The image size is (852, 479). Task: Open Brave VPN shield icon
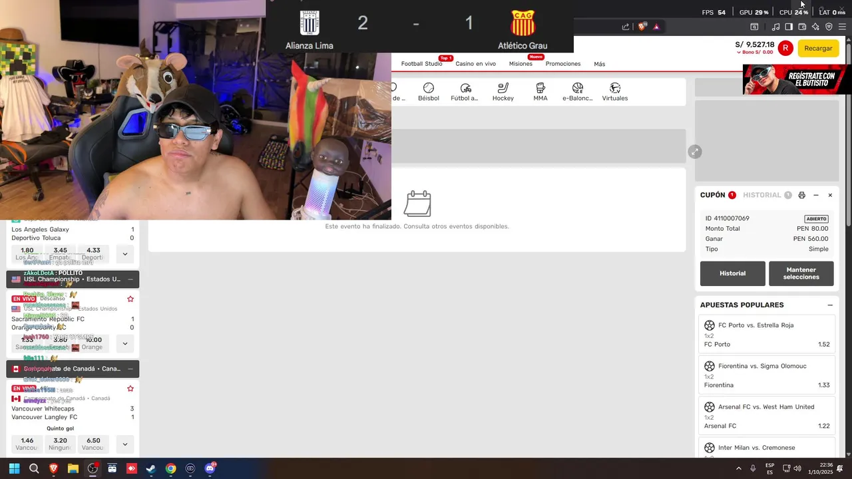829,27
